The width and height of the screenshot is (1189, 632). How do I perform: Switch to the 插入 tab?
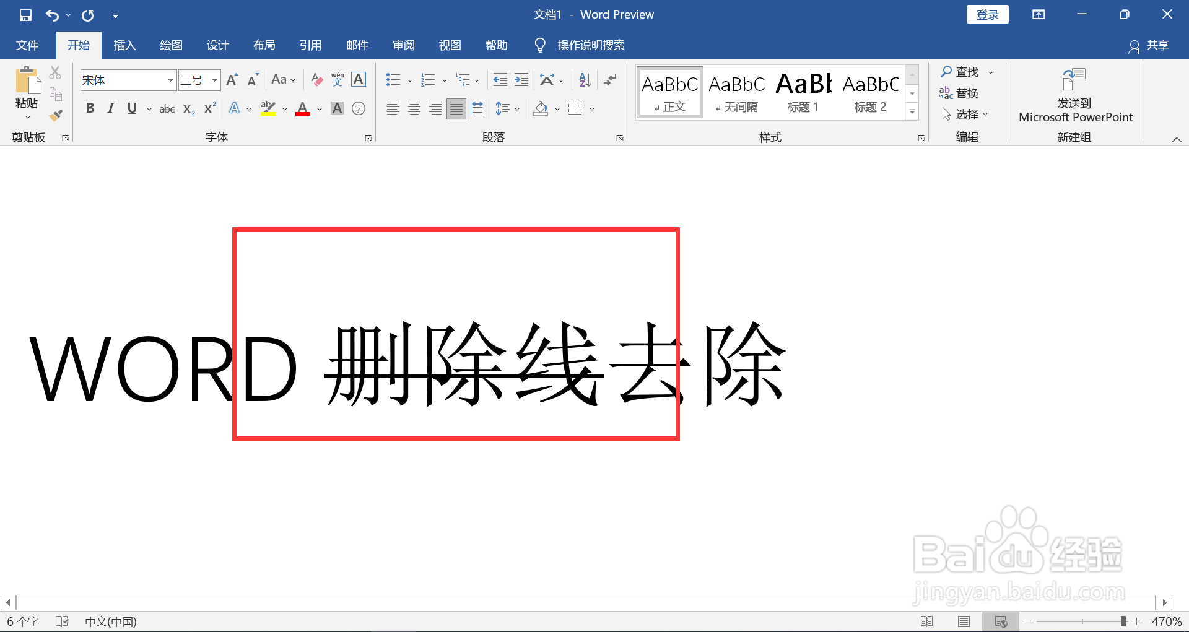124,45
